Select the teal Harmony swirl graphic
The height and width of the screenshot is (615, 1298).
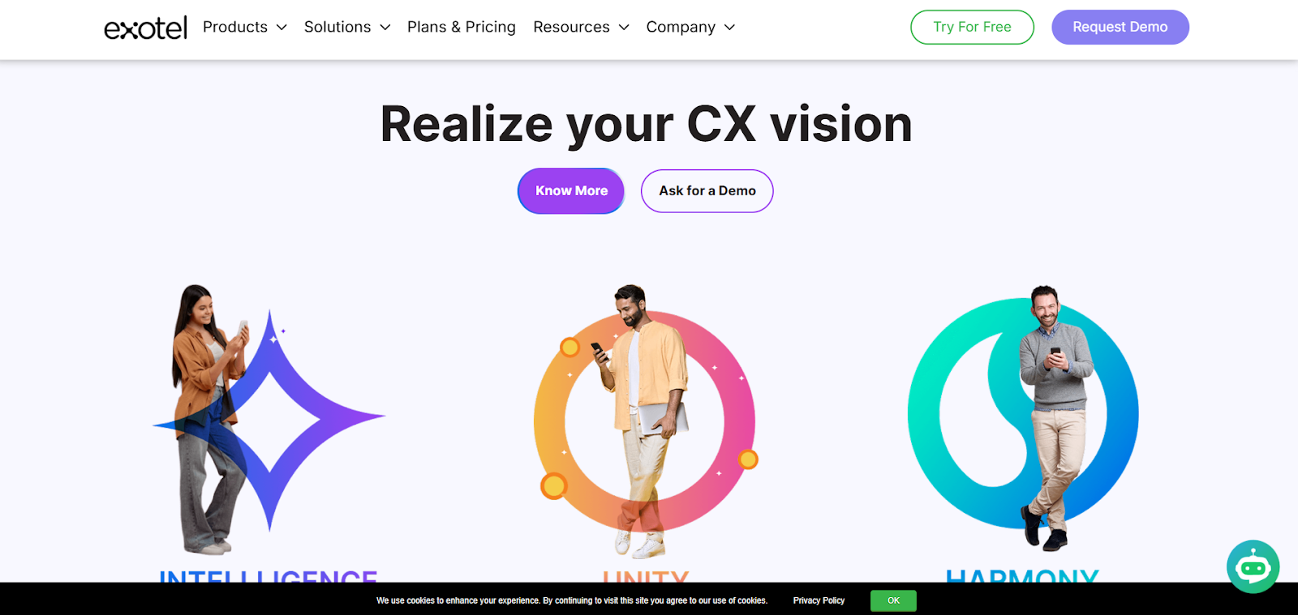1023,413
